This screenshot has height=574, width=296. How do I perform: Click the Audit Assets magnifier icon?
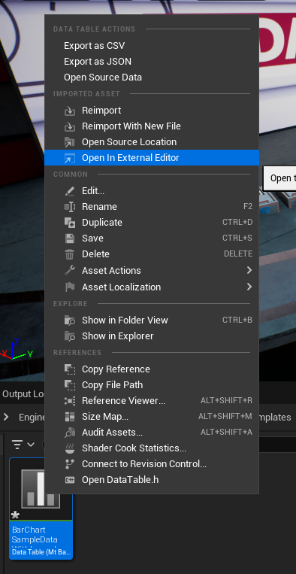click(69, 433)
